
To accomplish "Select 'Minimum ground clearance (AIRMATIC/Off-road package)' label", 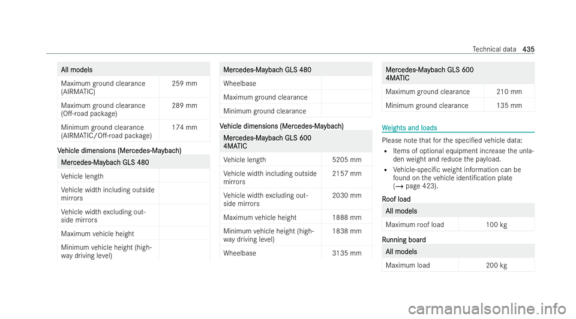I will (106, 132).
